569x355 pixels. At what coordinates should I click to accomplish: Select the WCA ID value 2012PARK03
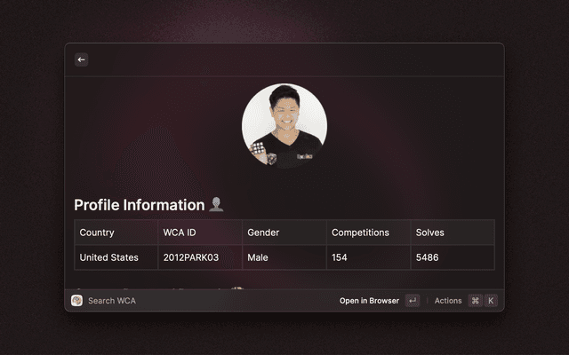[x=190, y=257]
